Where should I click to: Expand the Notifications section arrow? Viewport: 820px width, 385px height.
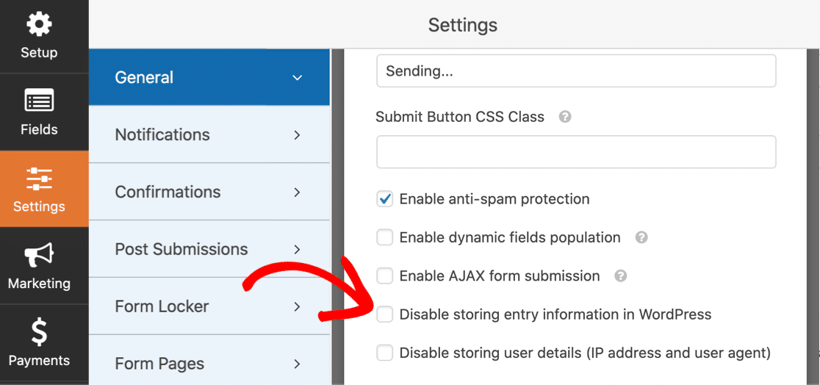coord(297,135)
